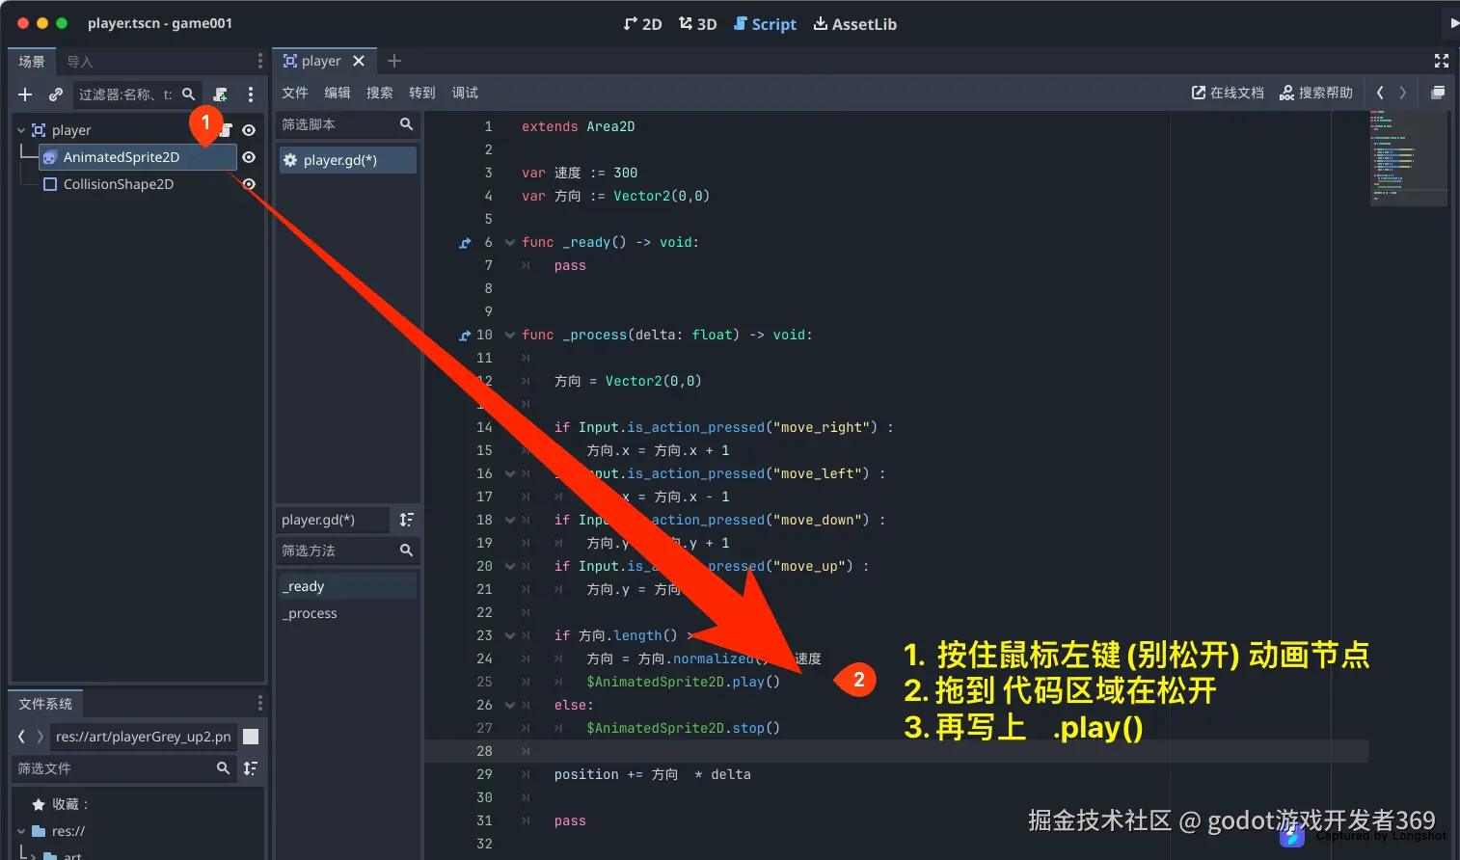
Task: Open scene dock extra options menu
Action: coord(251,94)
